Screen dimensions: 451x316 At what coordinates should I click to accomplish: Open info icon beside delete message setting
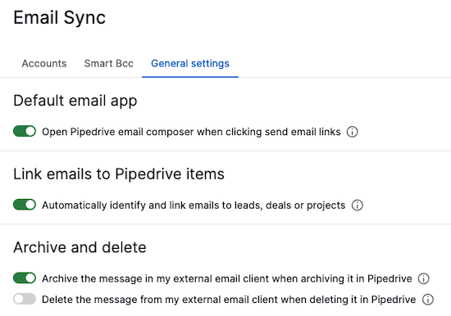[x=428, y=300]
